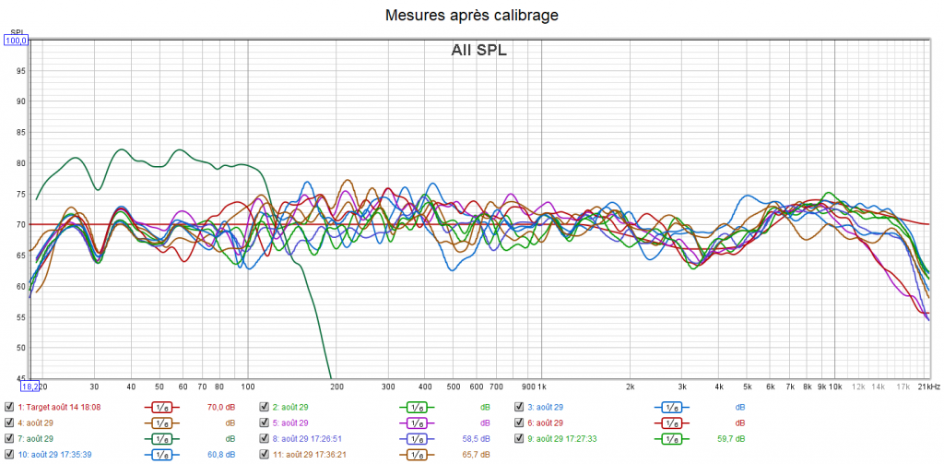
Task: Toggle checkbox for '3: août 29' trace
Action: point(519,407)
